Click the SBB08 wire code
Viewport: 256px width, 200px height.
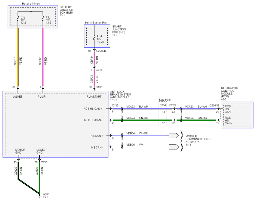click(x=40, y=61)
